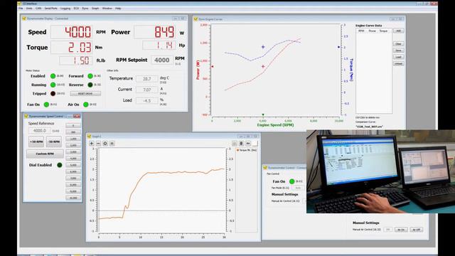Click the Dynamometer Speed Control title icon
This screenshot has width=455, height=256.
(x=26, y=116)
